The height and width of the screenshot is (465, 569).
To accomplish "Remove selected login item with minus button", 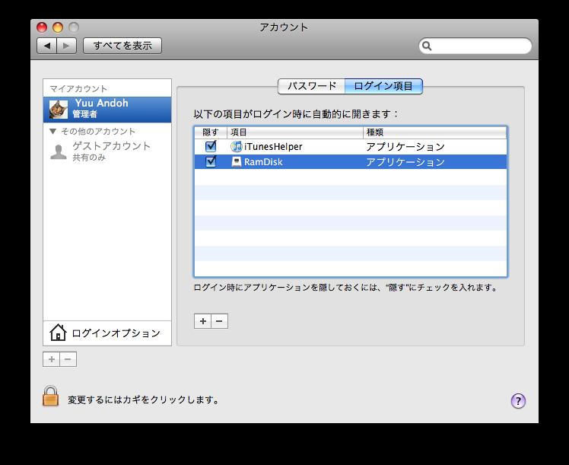I will pos(219,321).
